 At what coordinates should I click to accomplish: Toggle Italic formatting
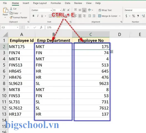[38, 16]
